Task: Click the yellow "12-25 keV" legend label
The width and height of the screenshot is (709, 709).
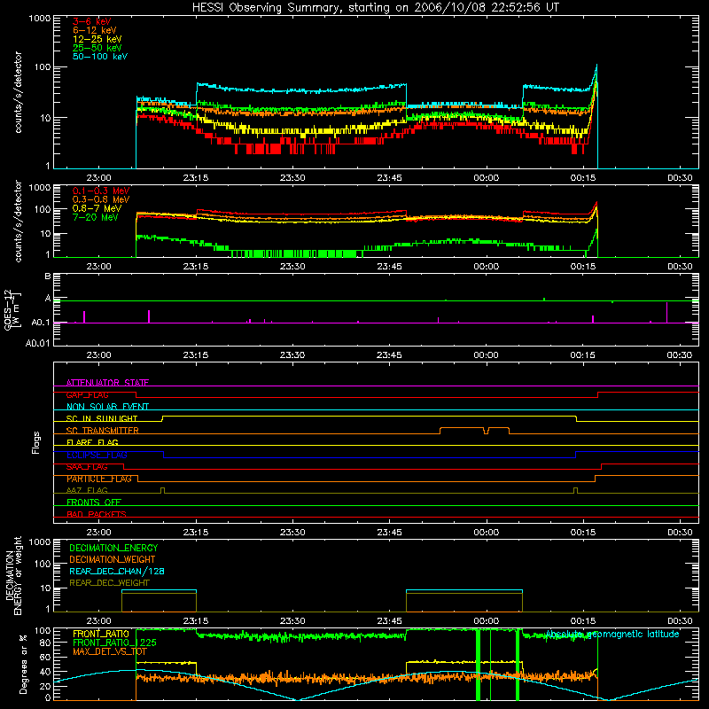Action: pyautogui.click(x=97, y=39)
